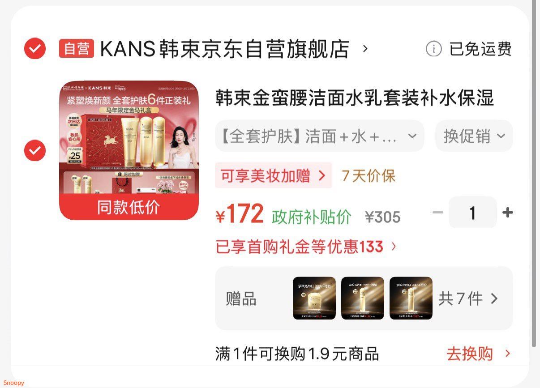Viewport: 540px width, 388px height.
Task: Uncheck the KANS store selection checkbox
Action: [35, 48]
